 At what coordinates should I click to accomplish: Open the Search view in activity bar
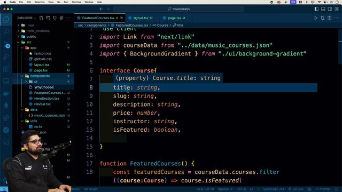tap(6, 32)
